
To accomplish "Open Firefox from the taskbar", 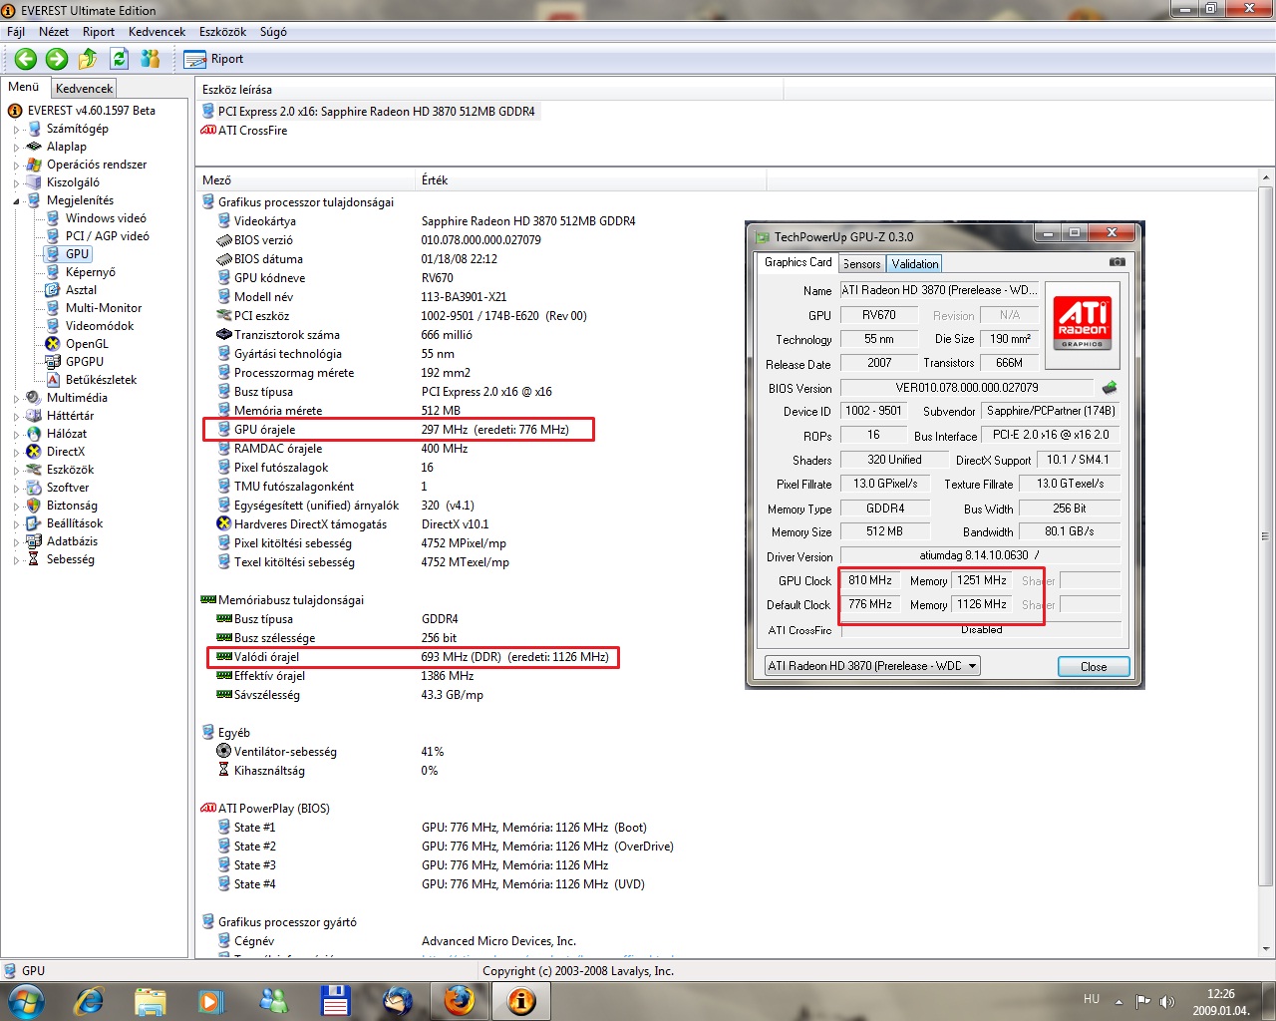I will pyautogui.click(x=460, y=1000).
